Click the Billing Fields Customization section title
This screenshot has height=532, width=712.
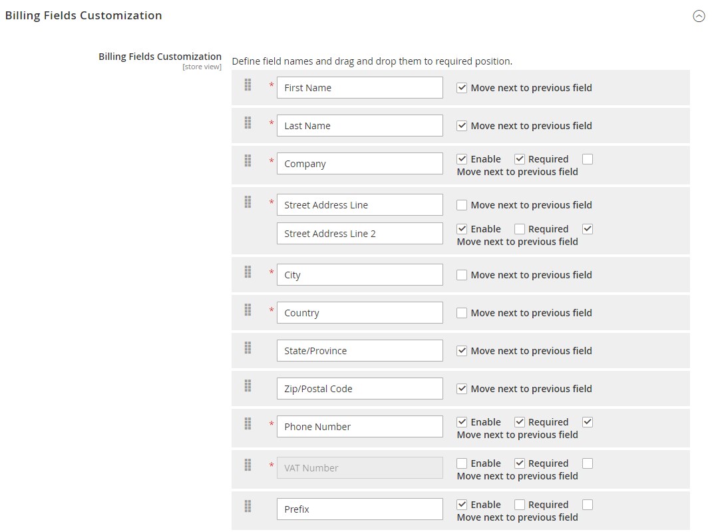(x=84, y=15)
